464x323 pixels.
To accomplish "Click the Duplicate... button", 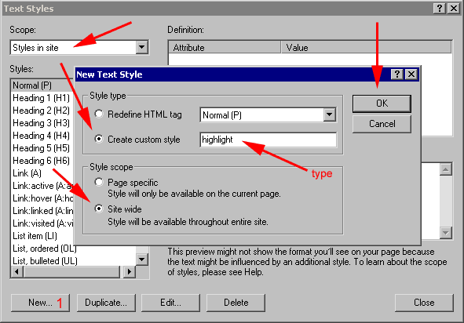I will click(106, 303).
